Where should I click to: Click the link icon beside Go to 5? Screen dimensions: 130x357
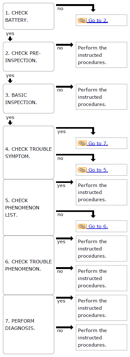tap(82, 170)
